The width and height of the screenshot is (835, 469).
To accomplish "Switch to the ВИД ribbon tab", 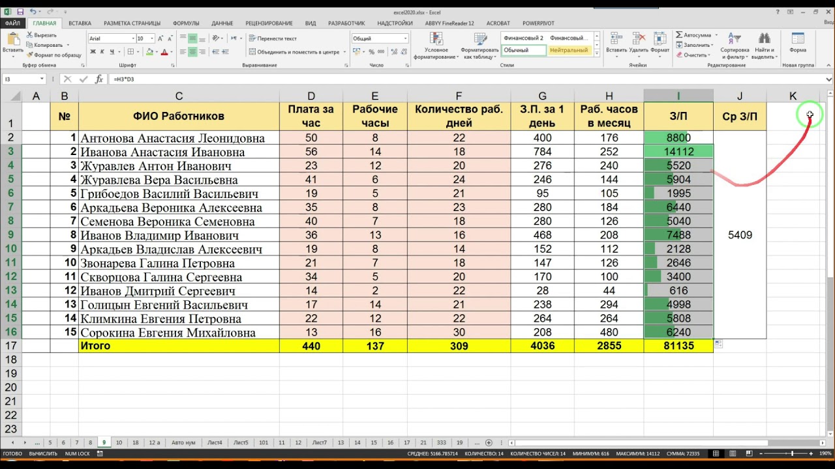I will pos(311,23).
